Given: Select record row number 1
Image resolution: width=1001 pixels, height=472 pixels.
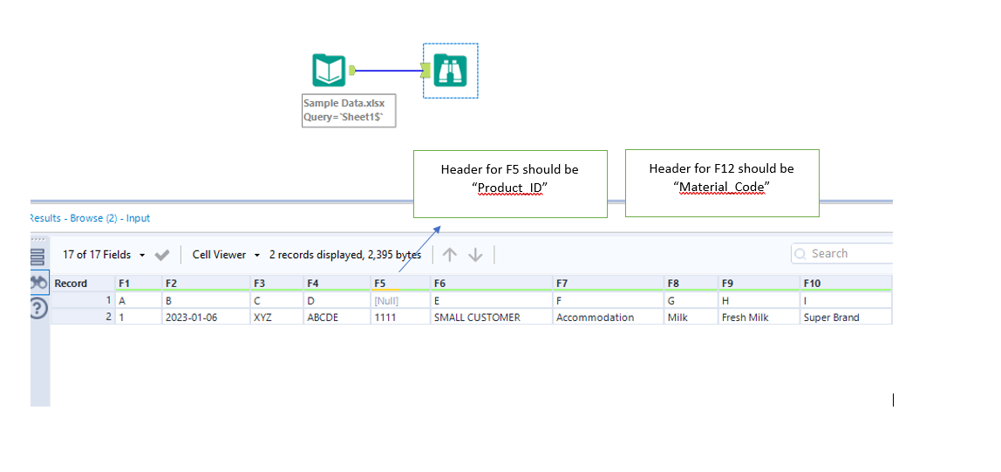Looking at the screenshot, I should [x=83, y=300].
